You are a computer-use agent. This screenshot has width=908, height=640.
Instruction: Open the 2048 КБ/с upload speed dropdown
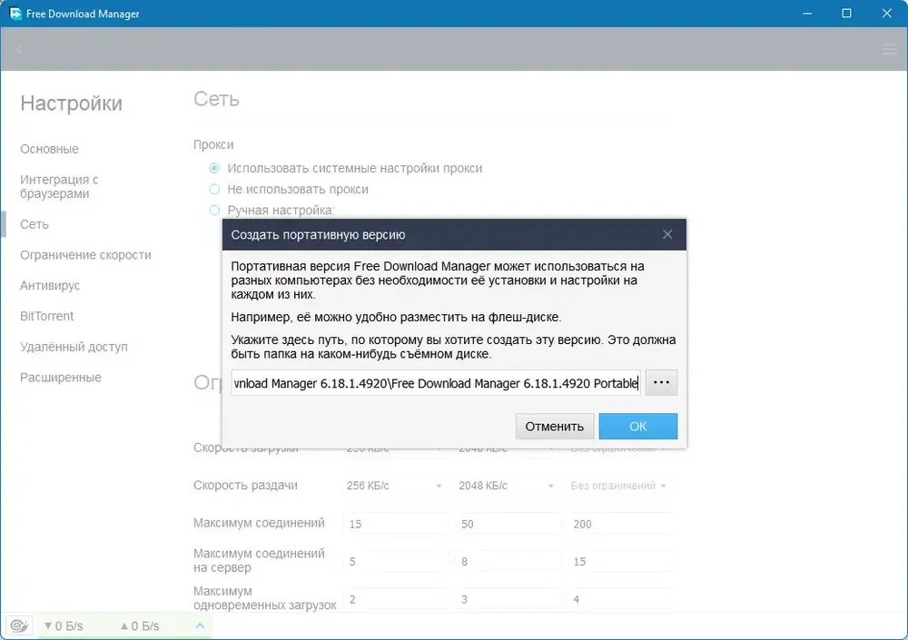coord(506,486)
